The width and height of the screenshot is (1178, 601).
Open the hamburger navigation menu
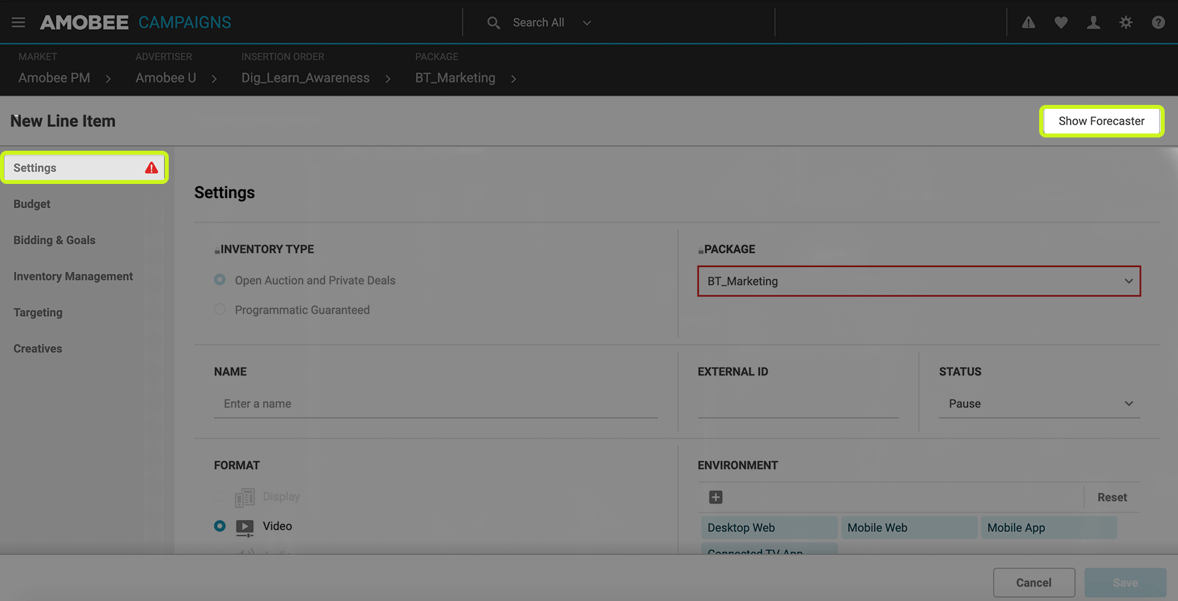[x=19, y=23]
